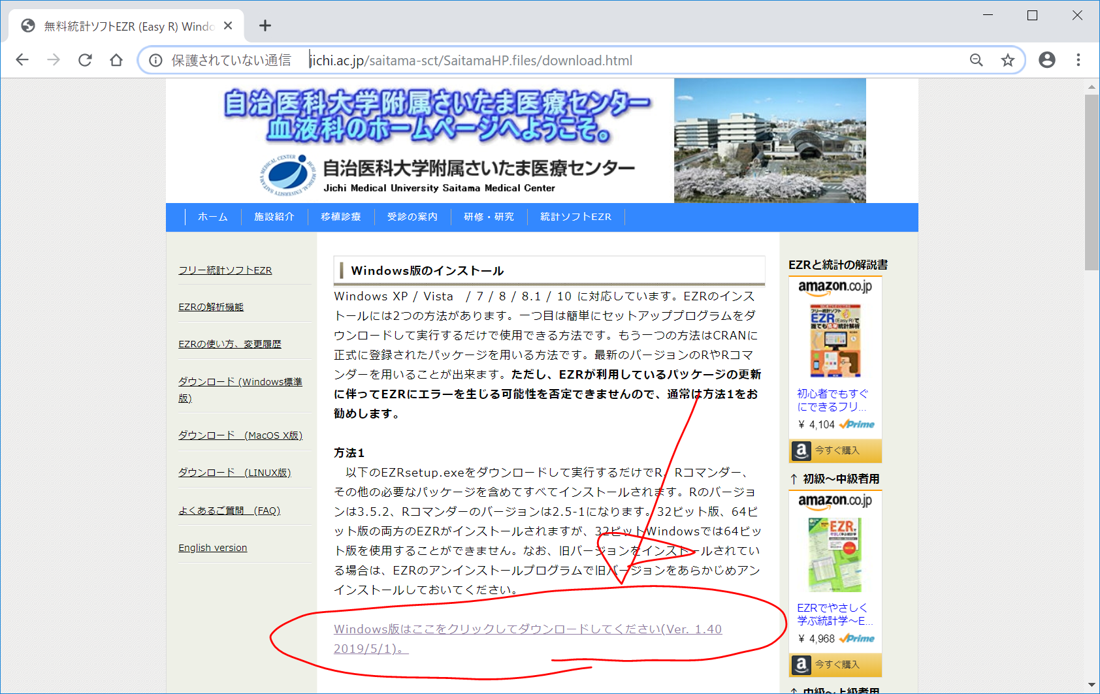The width and height of the screenshot is (1100, 694).
Task: Open the 受診の案内 navigation menu item
Action: tap(412, 217)
